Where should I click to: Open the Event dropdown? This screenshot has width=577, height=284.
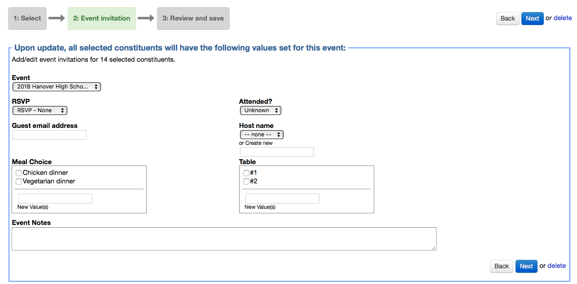(57, 87)
